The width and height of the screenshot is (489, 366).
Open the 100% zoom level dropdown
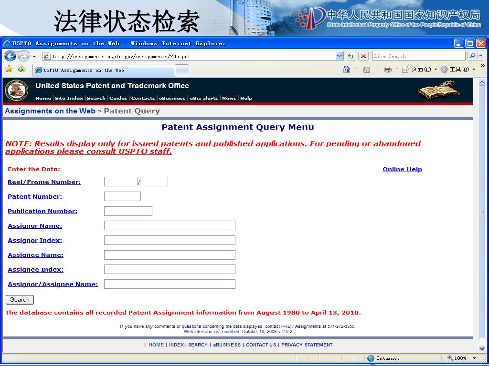[x=474, y=358]
